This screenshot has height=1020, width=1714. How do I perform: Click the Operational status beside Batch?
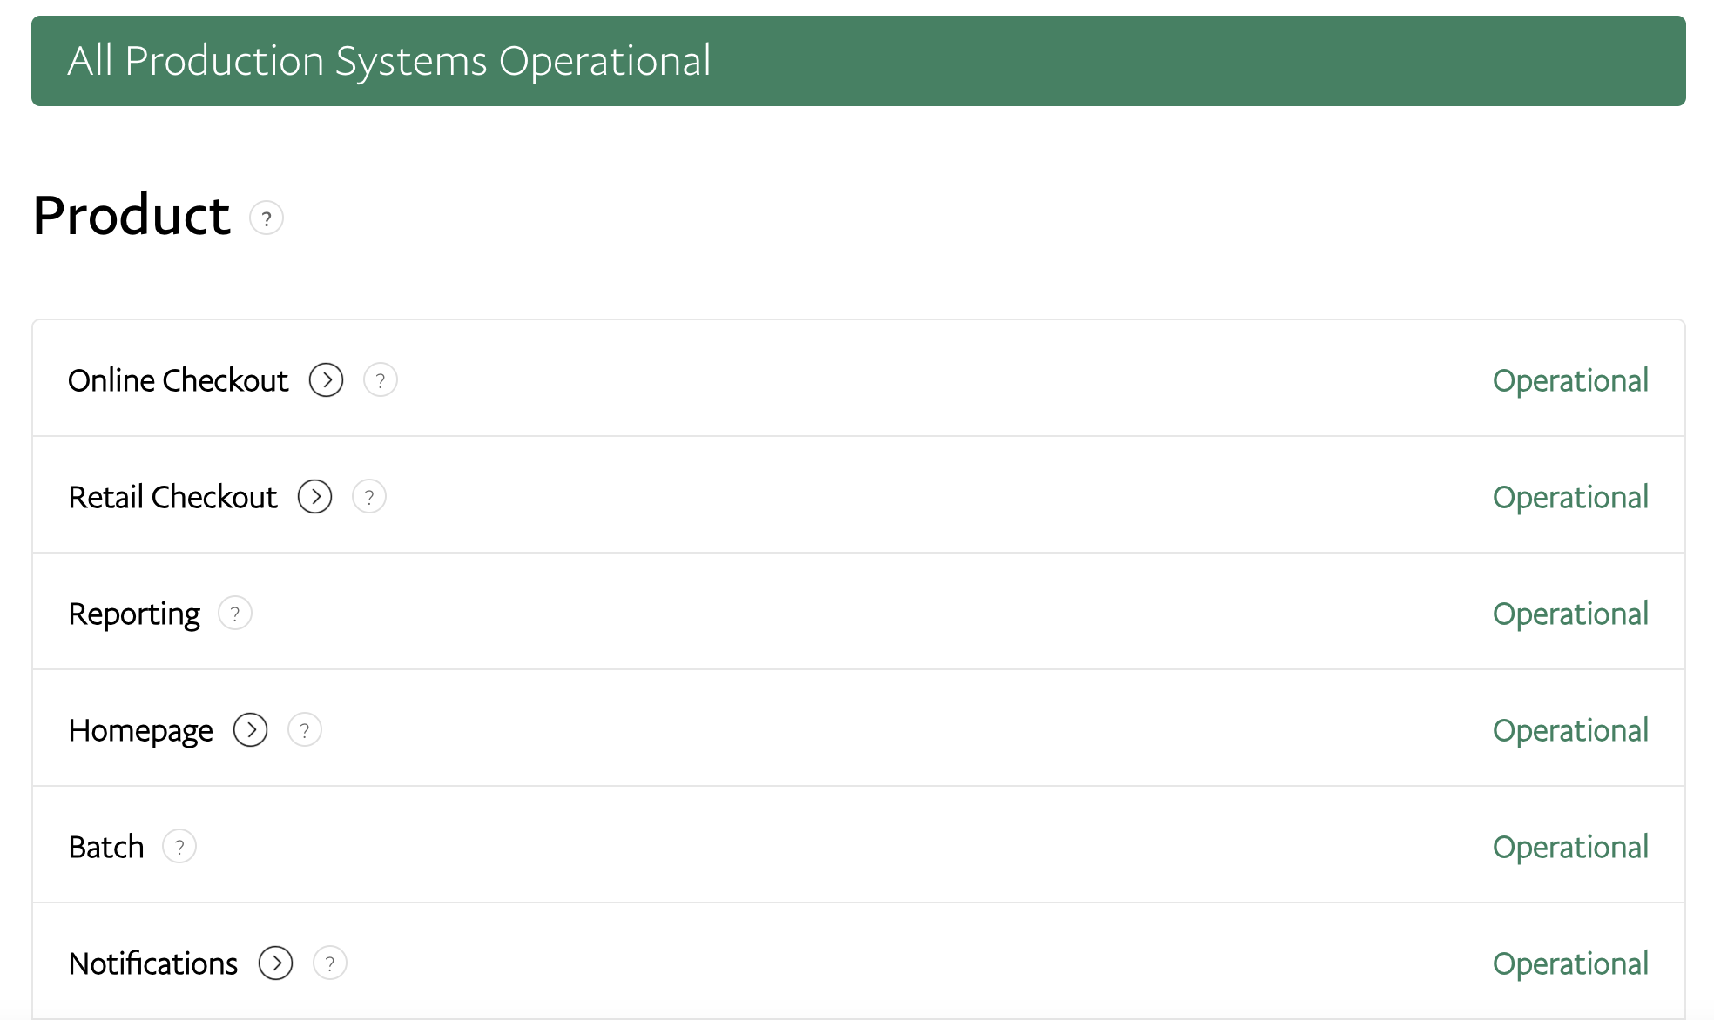coord(1570,846)
